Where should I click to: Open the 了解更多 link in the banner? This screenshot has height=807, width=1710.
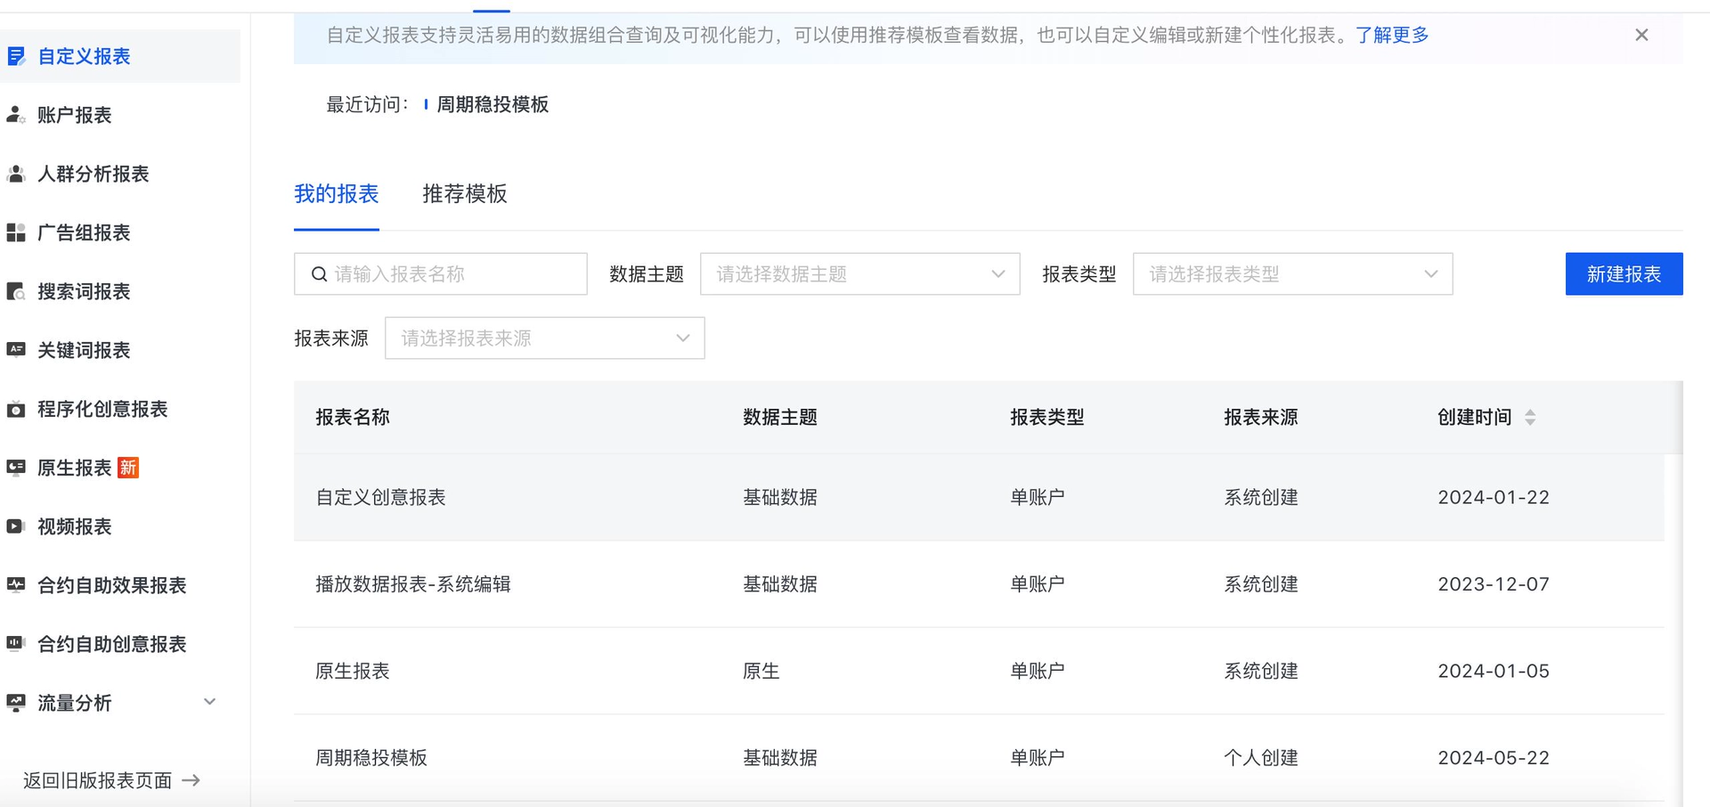pyautogui.click(x=1391, y=35)
